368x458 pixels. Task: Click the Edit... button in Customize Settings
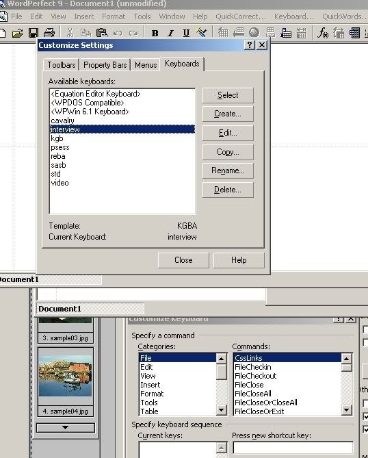(228, 133)
